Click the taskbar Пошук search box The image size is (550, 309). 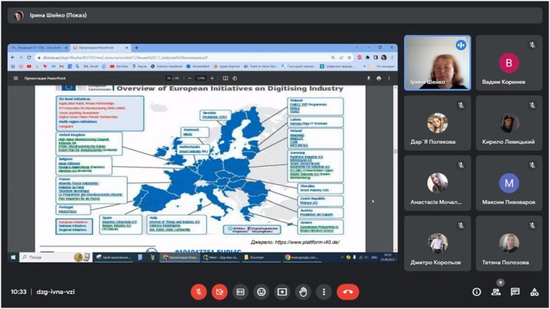55,257
